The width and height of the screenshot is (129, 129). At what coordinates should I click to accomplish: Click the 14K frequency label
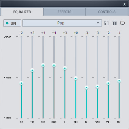click(108, 122)
